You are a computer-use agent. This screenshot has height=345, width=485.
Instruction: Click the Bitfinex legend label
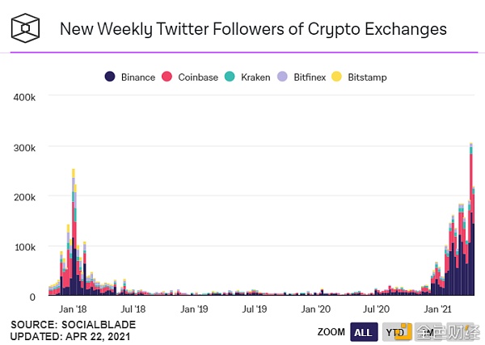tap(310, 77)
